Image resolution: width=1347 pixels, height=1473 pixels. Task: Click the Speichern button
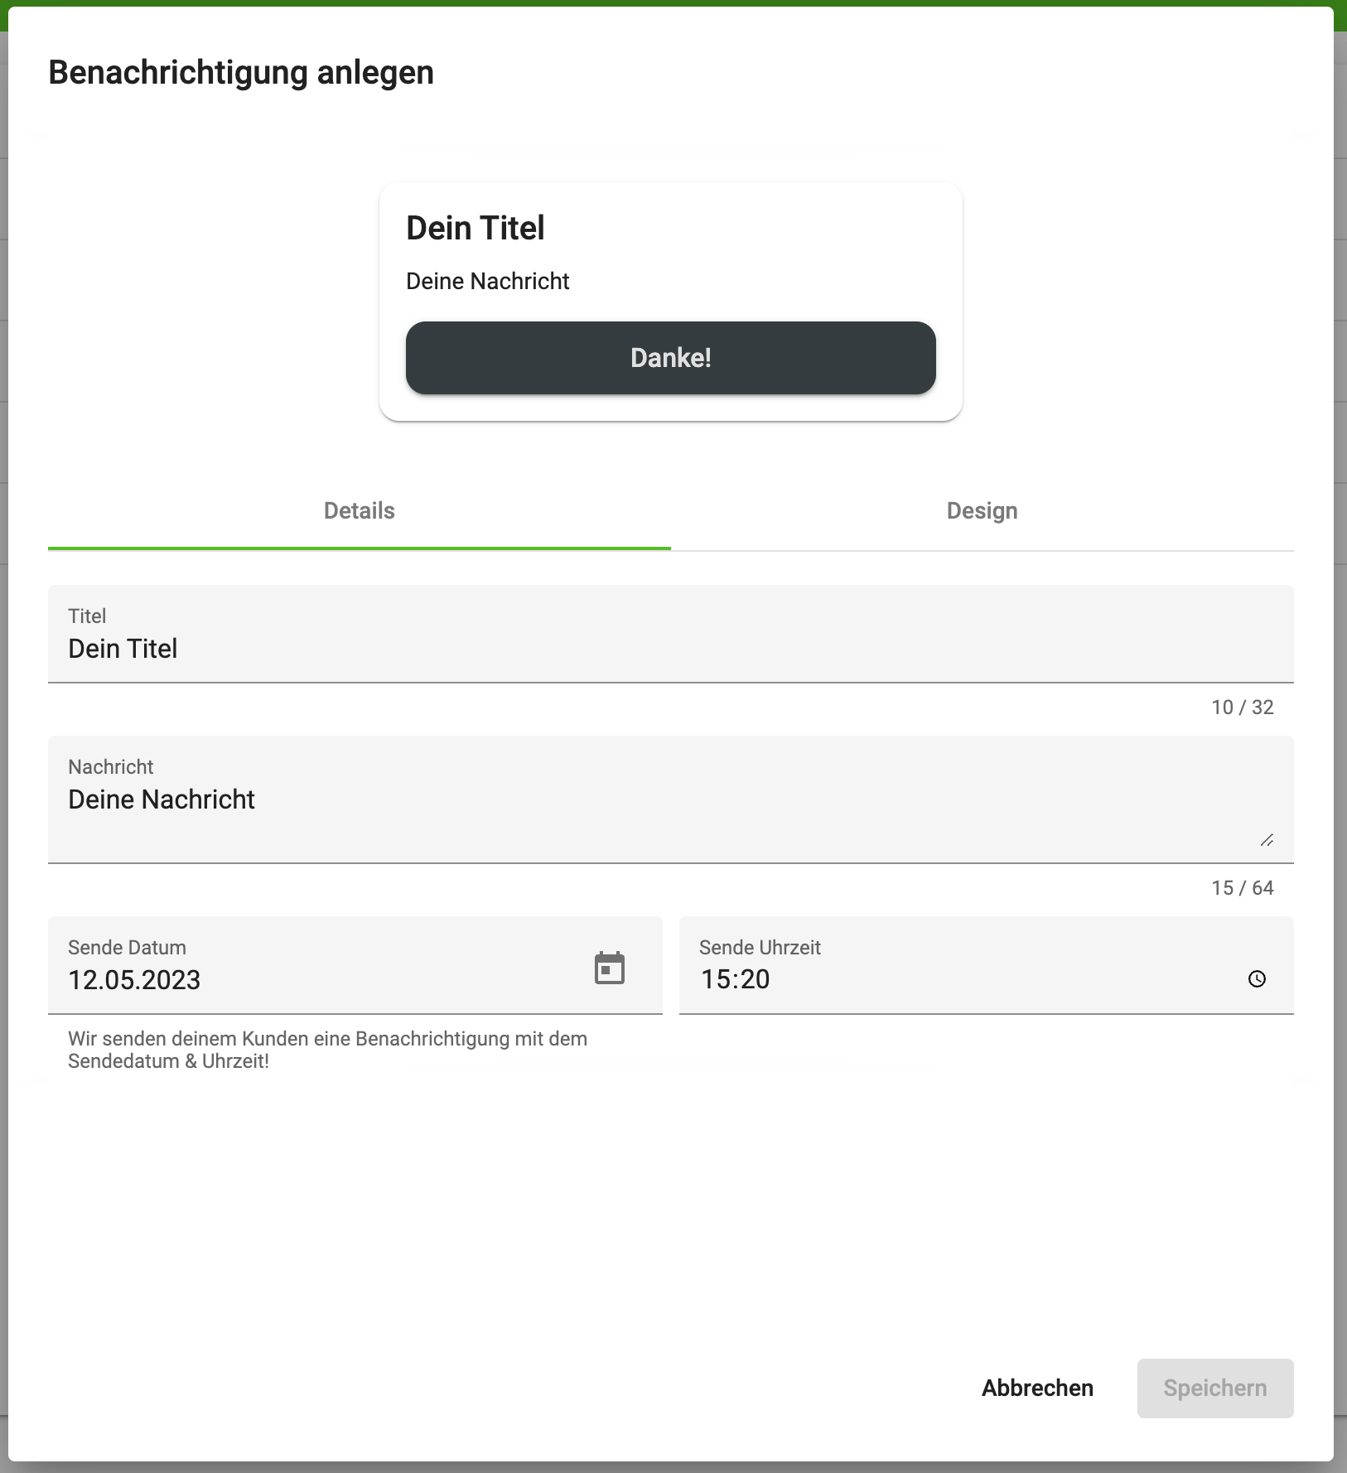coord(1214,1388)
